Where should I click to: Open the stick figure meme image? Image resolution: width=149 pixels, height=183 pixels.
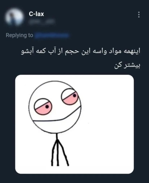74,124
